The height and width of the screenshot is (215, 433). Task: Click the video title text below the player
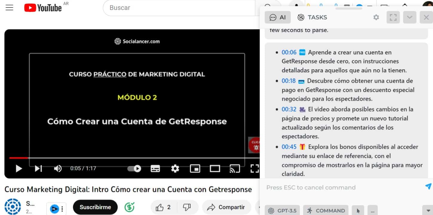pyautogui.click(x=128, y=189)
